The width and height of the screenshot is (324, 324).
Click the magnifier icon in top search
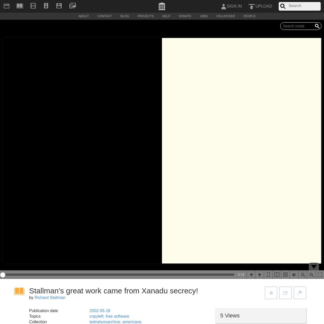pos(283,6)
